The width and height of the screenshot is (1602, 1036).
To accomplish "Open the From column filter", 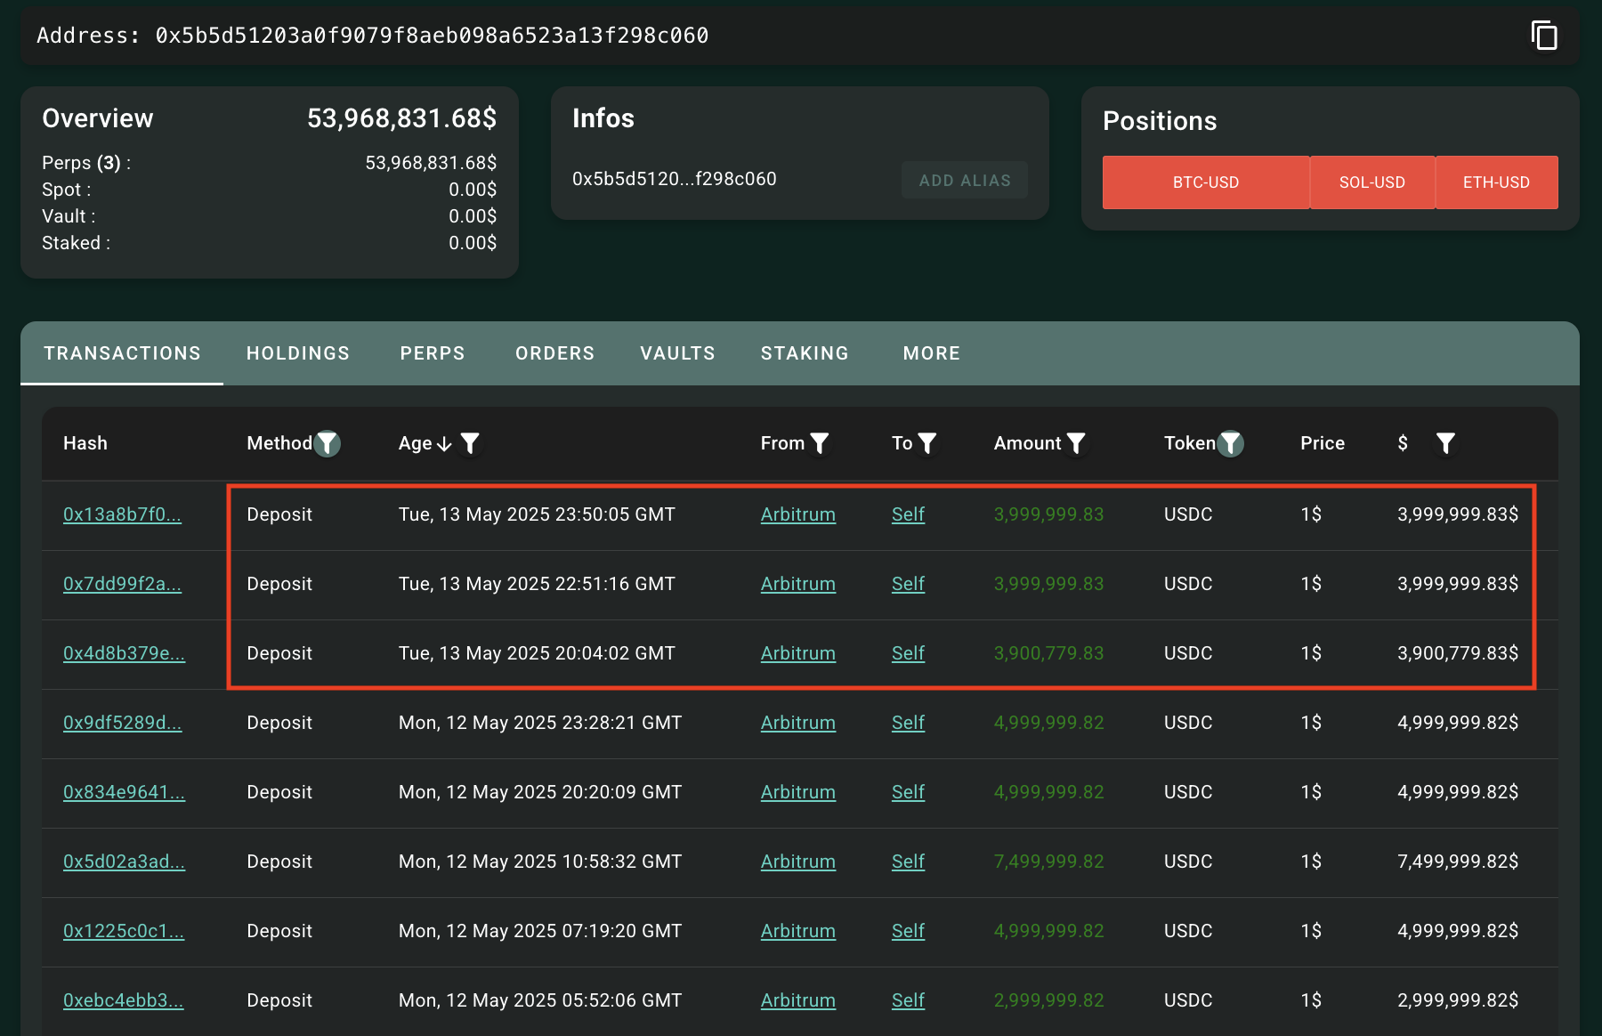I will click(x=820, y=443).
